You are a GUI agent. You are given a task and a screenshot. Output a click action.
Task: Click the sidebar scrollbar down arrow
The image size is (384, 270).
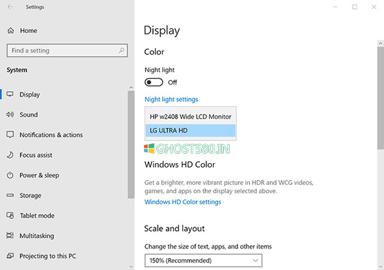point(131,267)
